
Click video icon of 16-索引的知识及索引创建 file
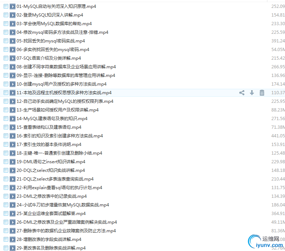coord(13,136)
